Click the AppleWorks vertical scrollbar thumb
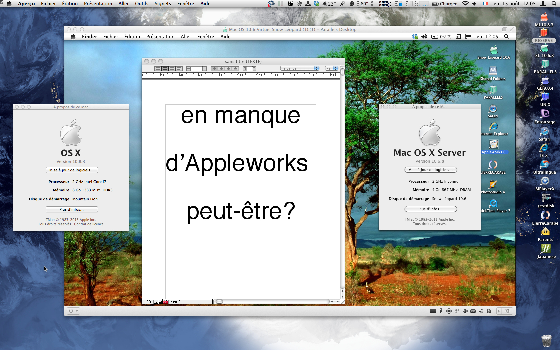This screenshot has width=560, height=350. pyautogui.click(x=342, y=72)
